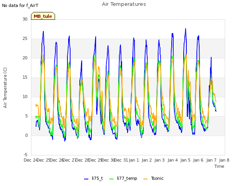Click the Jan 5 x-axis label
248x186 pixels.
coord(185,160)
